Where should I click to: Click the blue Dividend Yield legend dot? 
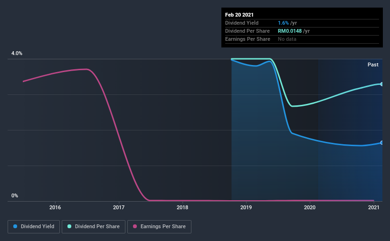tap(15, 226)
